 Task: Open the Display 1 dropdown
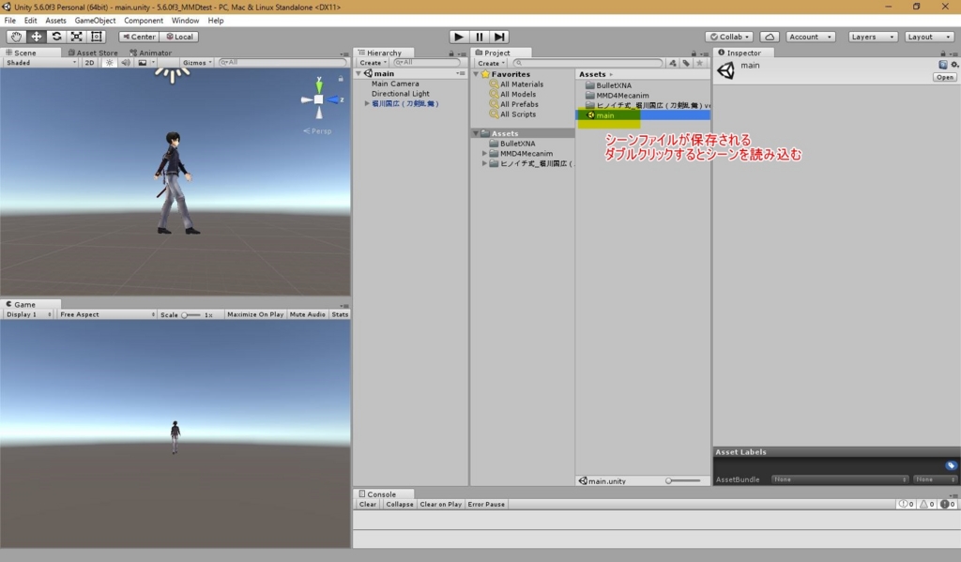click(28, 314)
